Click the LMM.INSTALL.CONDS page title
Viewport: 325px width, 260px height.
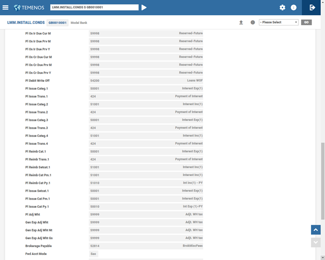[26, 23]
